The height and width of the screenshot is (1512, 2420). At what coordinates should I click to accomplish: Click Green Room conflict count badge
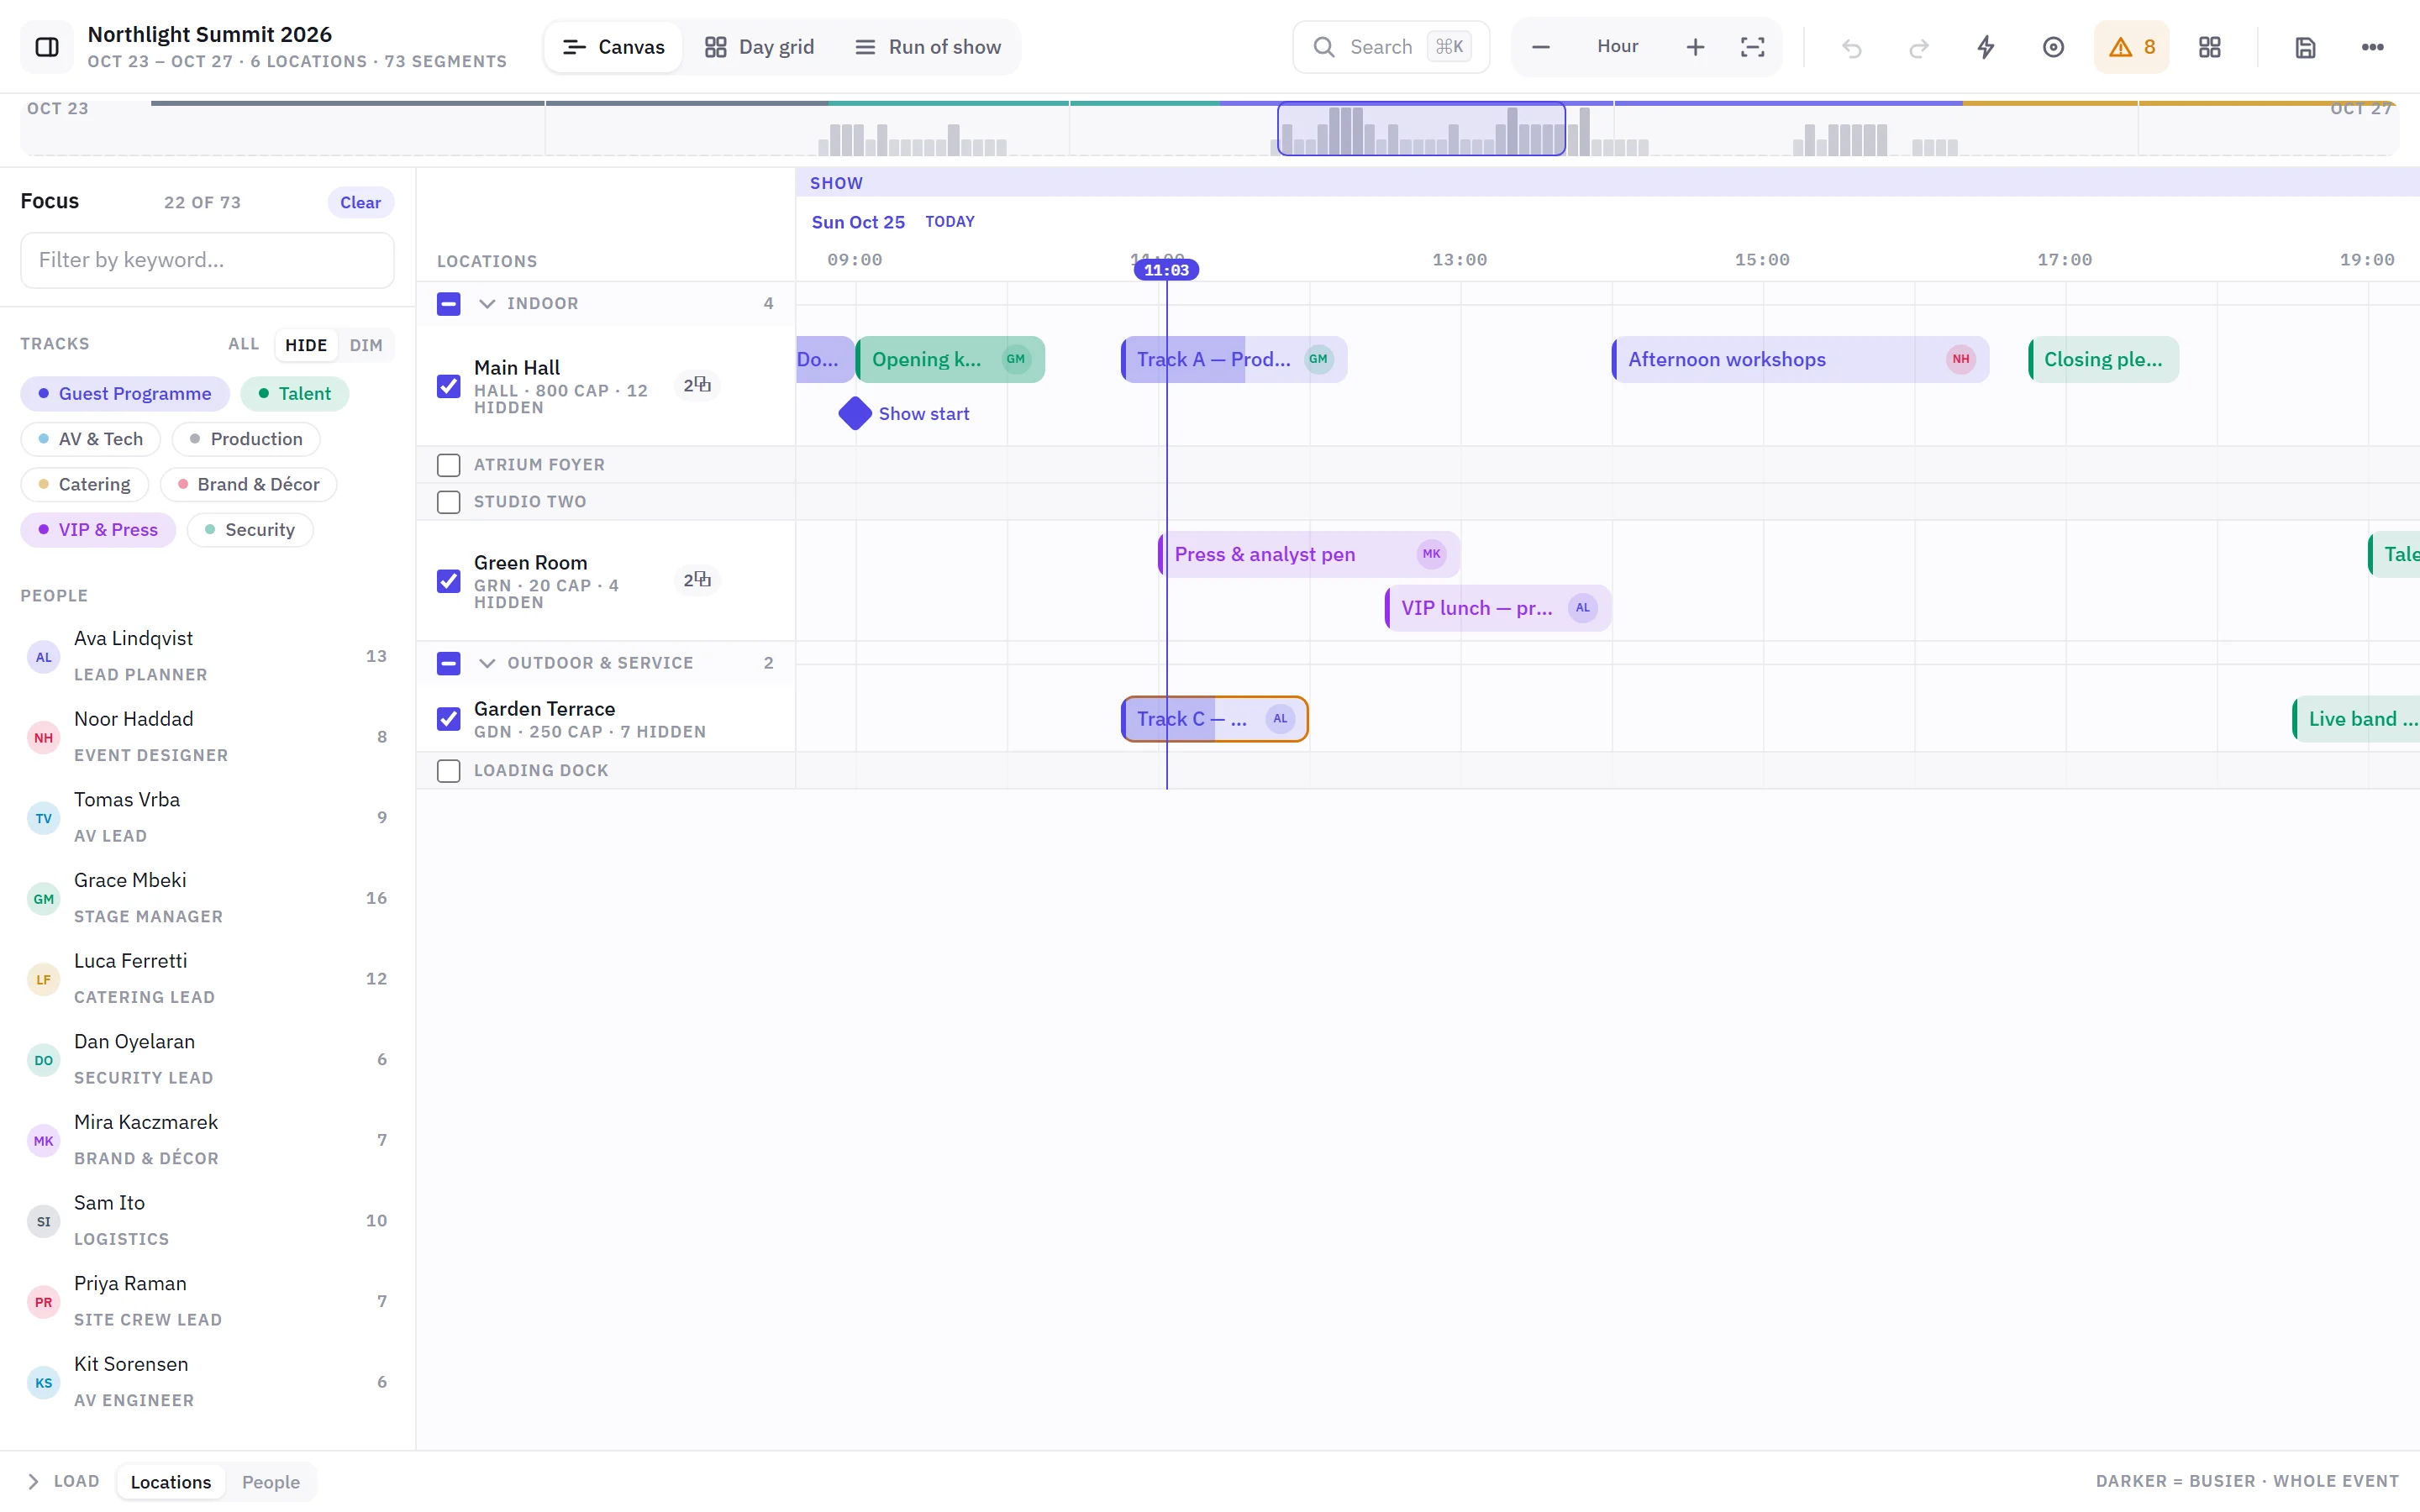(x=697, y=580)
